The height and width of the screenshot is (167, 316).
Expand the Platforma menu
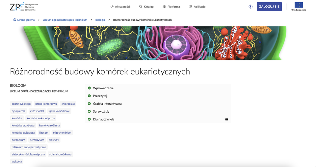pos(171,7)
